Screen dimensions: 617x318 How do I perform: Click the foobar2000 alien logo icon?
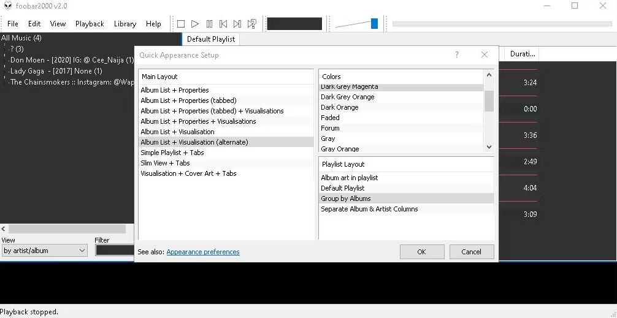click(7, 6)
